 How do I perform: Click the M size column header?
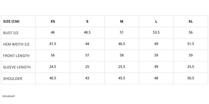coord(122,21)
